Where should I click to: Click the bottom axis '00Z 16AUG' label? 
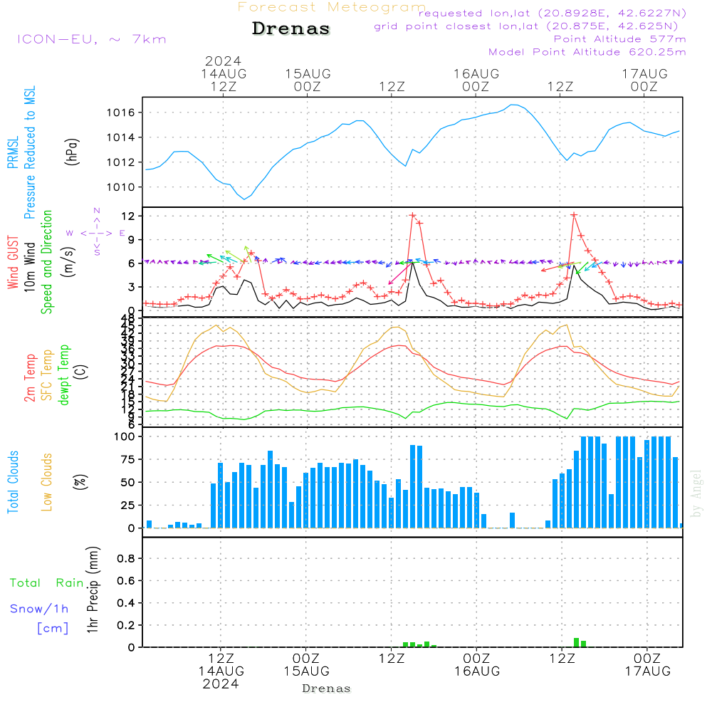tap(477, 665)
